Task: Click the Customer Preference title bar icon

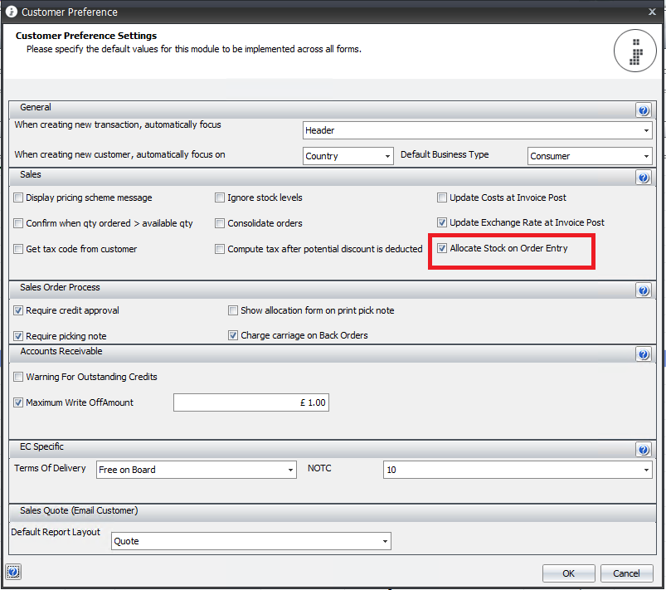Action: [x=11, y=12]
